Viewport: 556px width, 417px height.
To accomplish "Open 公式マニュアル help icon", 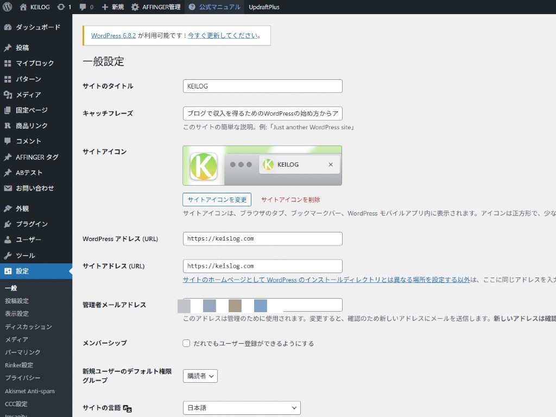I will tap(192, 7).
